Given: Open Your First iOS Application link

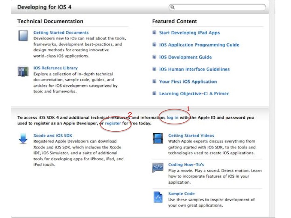Looking at the screenshot, I should (188, 81).
